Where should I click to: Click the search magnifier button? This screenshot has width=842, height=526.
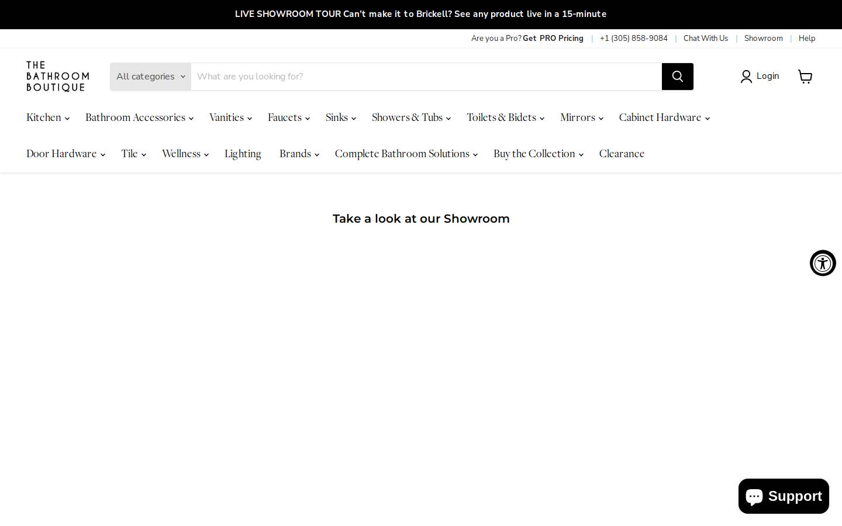pyautogui.click(x=677, y=77)
